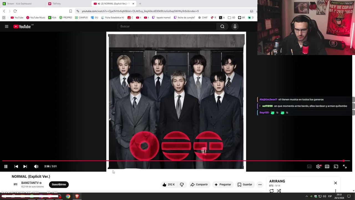Enter fullscreen mode on the player
Image resolution: width=355 pixels, height=200 pixels.
(345, 166)
